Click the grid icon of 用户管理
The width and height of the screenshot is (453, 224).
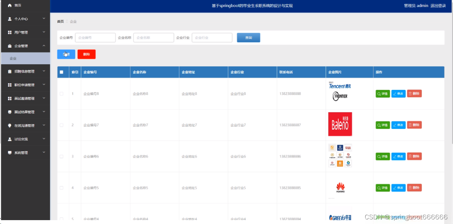click(10, 32)
